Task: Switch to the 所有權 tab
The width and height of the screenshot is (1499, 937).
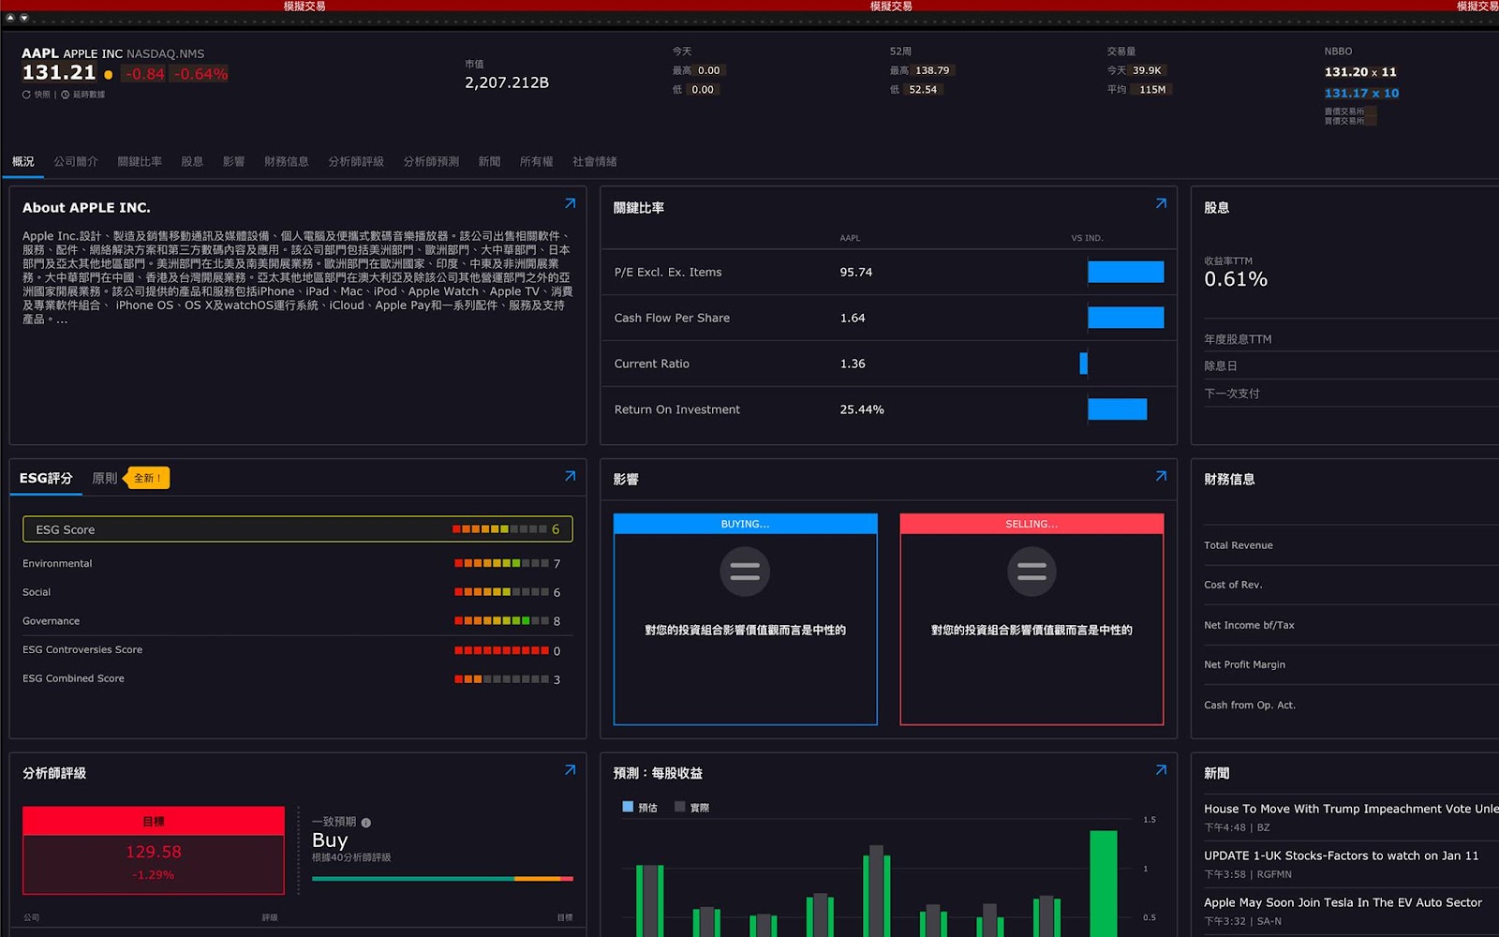Action: [x=537, y=161]
